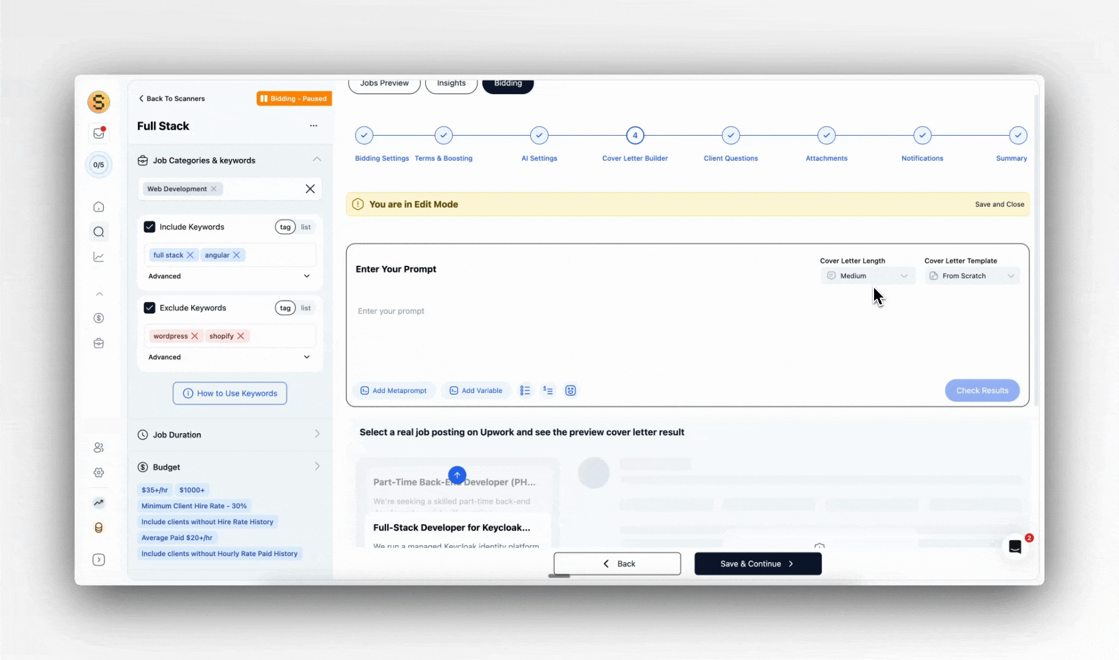Screen dimensions: 1119x660
Task: Click the Back button at bottom
Action: (617, 563)
